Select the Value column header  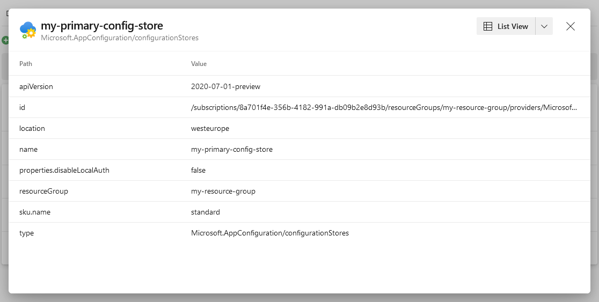pyautogui.click(x=199, y=64)
